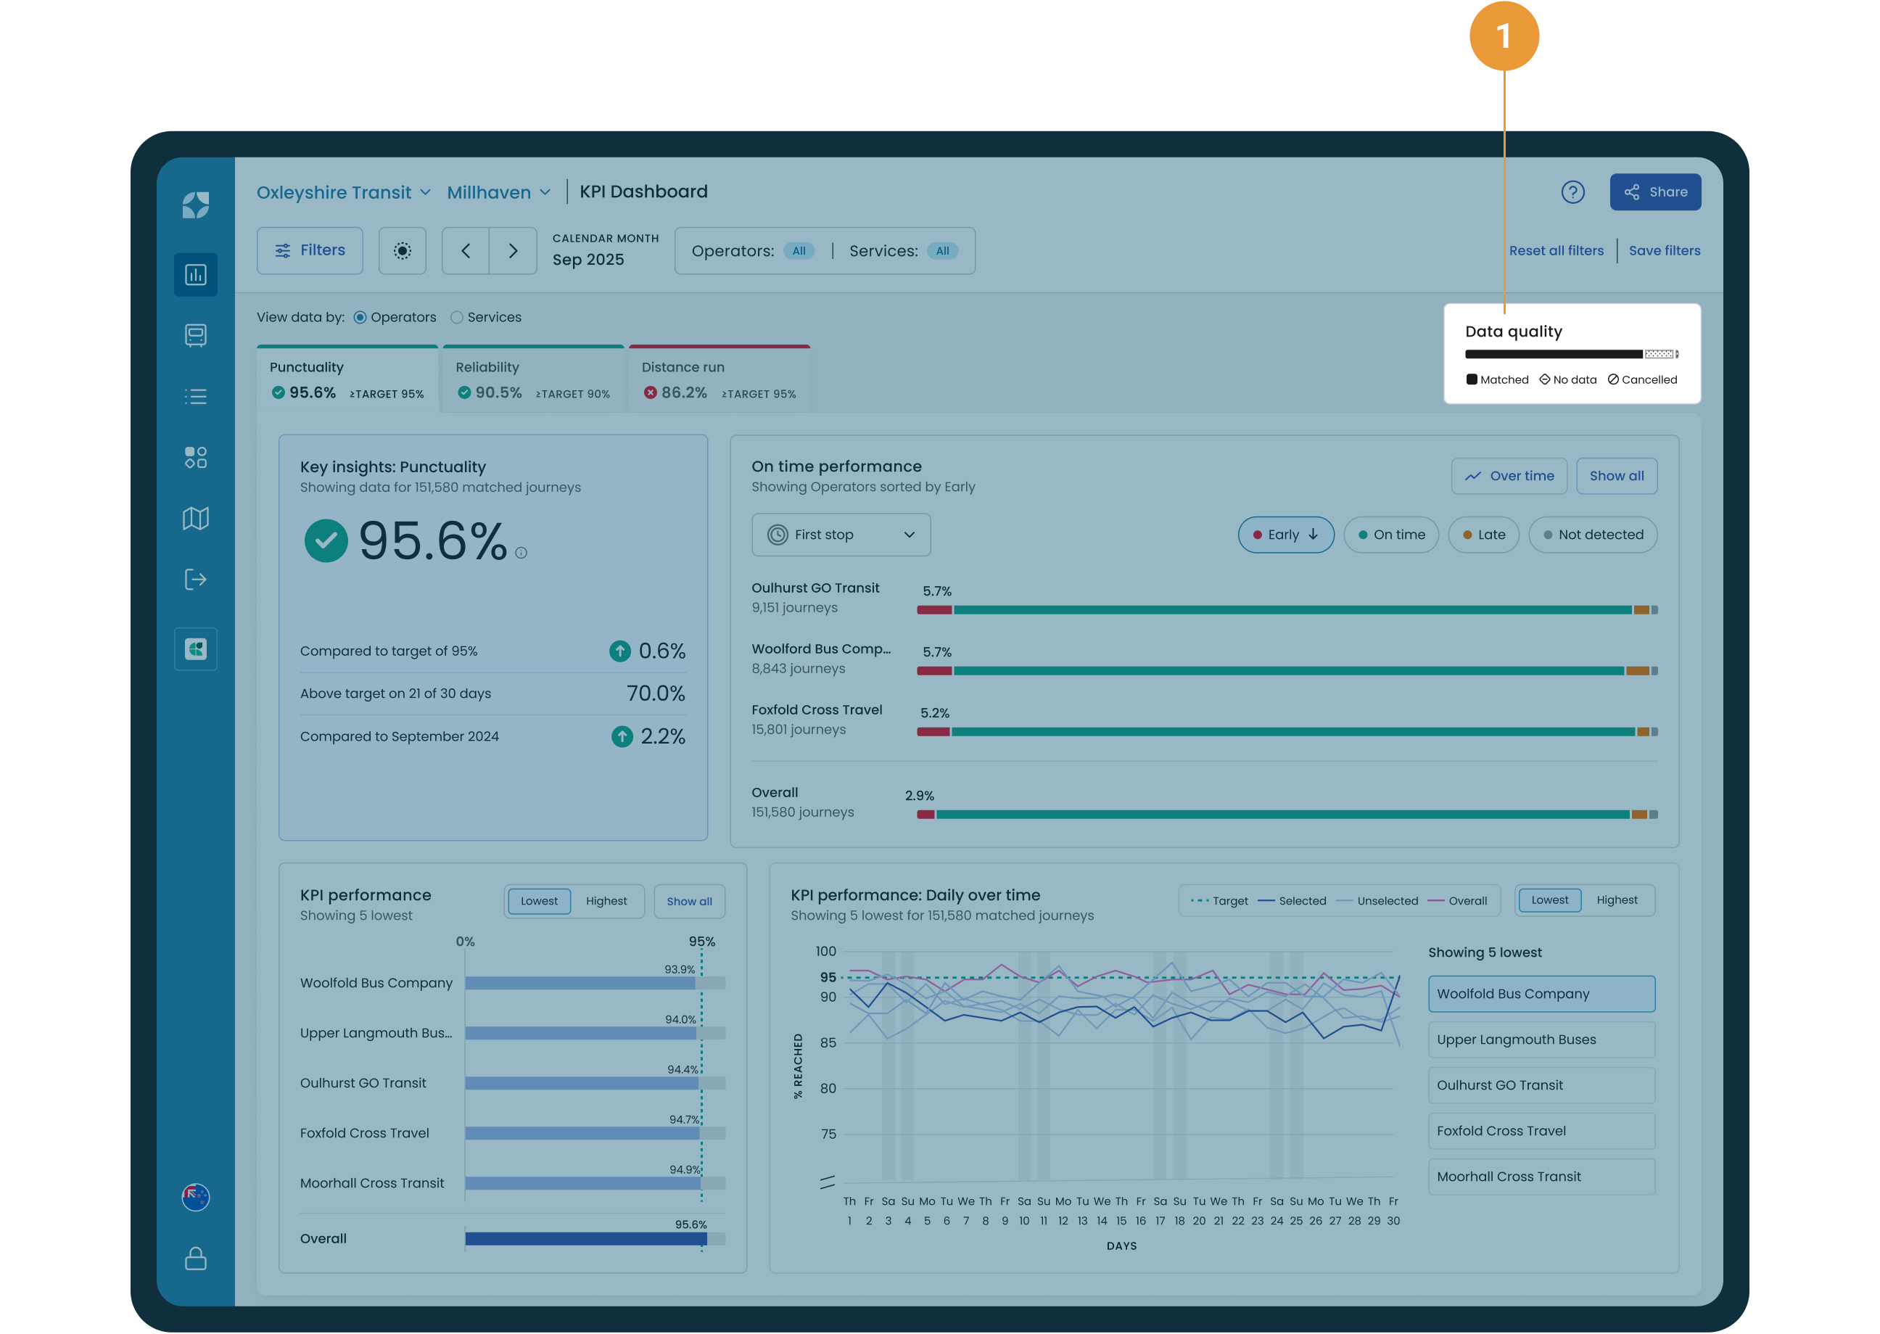Open the help question mark icon
The width and height of the screenshot is (1880, 1334).
pyautogui.click(x=1572, y=192)
